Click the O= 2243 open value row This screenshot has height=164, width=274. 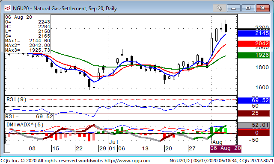27,22
